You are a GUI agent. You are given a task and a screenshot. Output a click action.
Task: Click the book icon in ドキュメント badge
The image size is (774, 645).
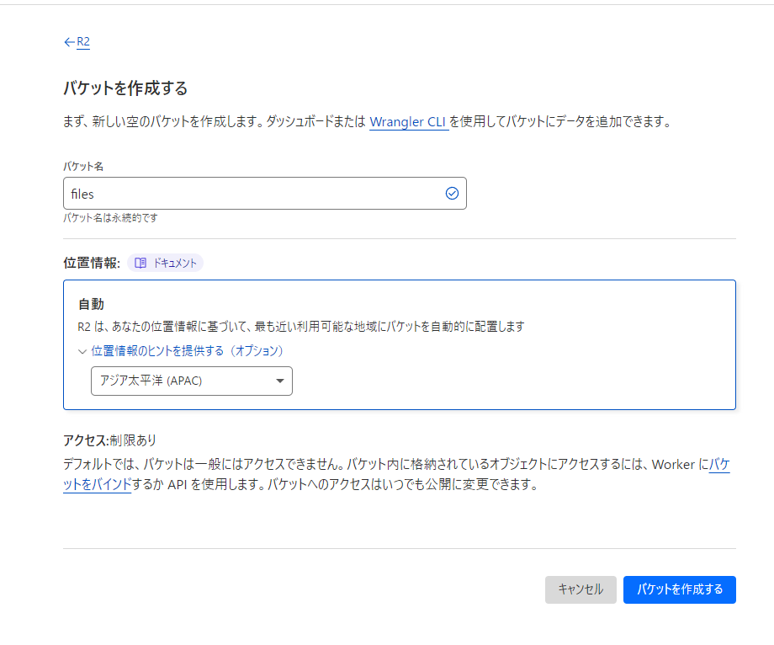pyautogui.click(x=140, y=264)
